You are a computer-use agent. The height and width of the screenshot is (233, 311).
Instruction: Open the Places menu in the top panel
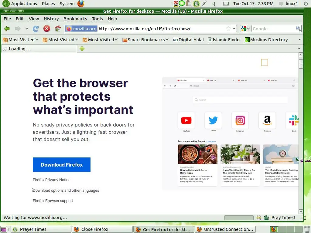(48, 4)
